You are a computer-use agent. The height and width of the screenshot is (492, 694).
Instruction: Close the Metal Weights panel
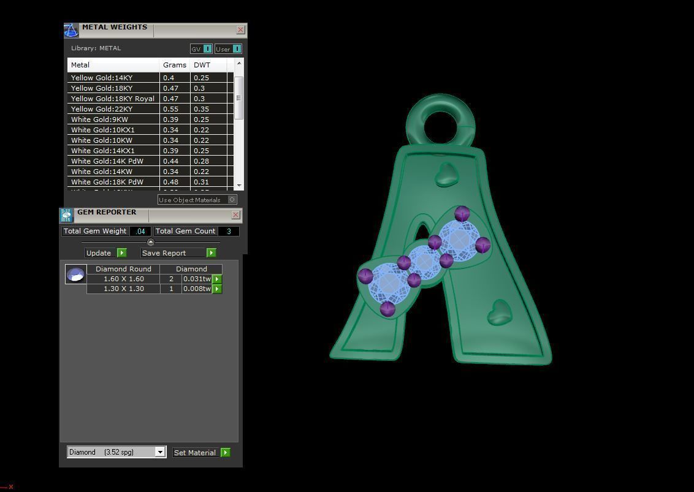pyautogui.click(x=240, y=29)
